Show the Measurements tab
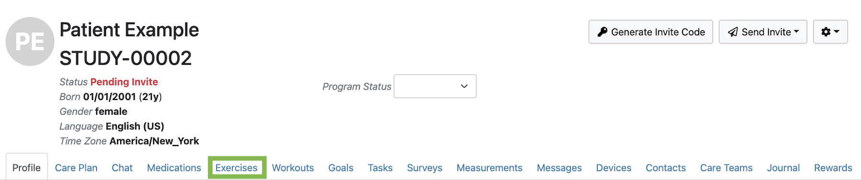The width and height of the screenshot is (861, 180). click(x=489, y=168)
